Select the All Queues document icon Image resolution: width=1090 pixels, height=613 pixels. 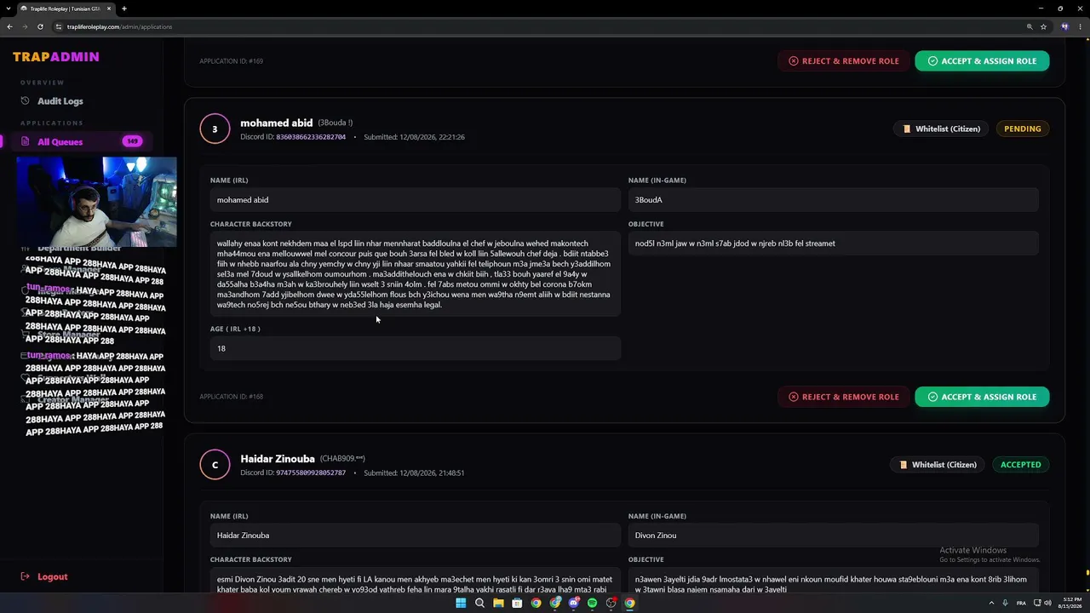pyautogui.click(x=26, y=142)
